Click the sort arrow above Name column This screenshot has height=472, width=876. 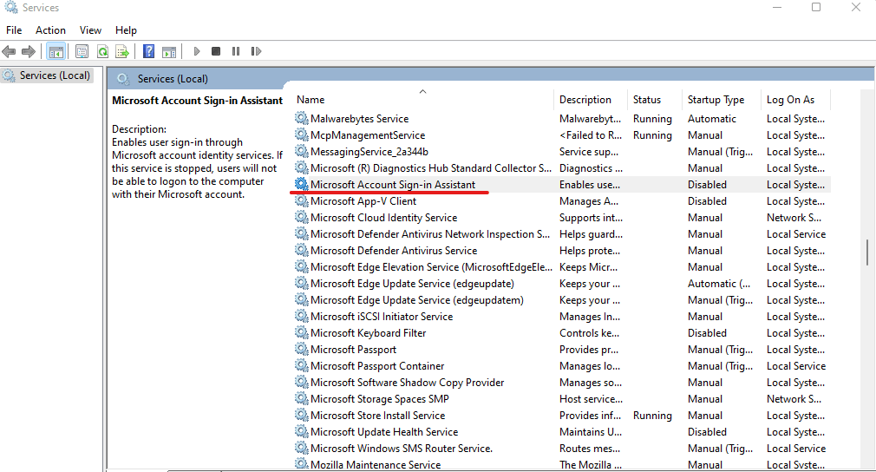[423, 91]
